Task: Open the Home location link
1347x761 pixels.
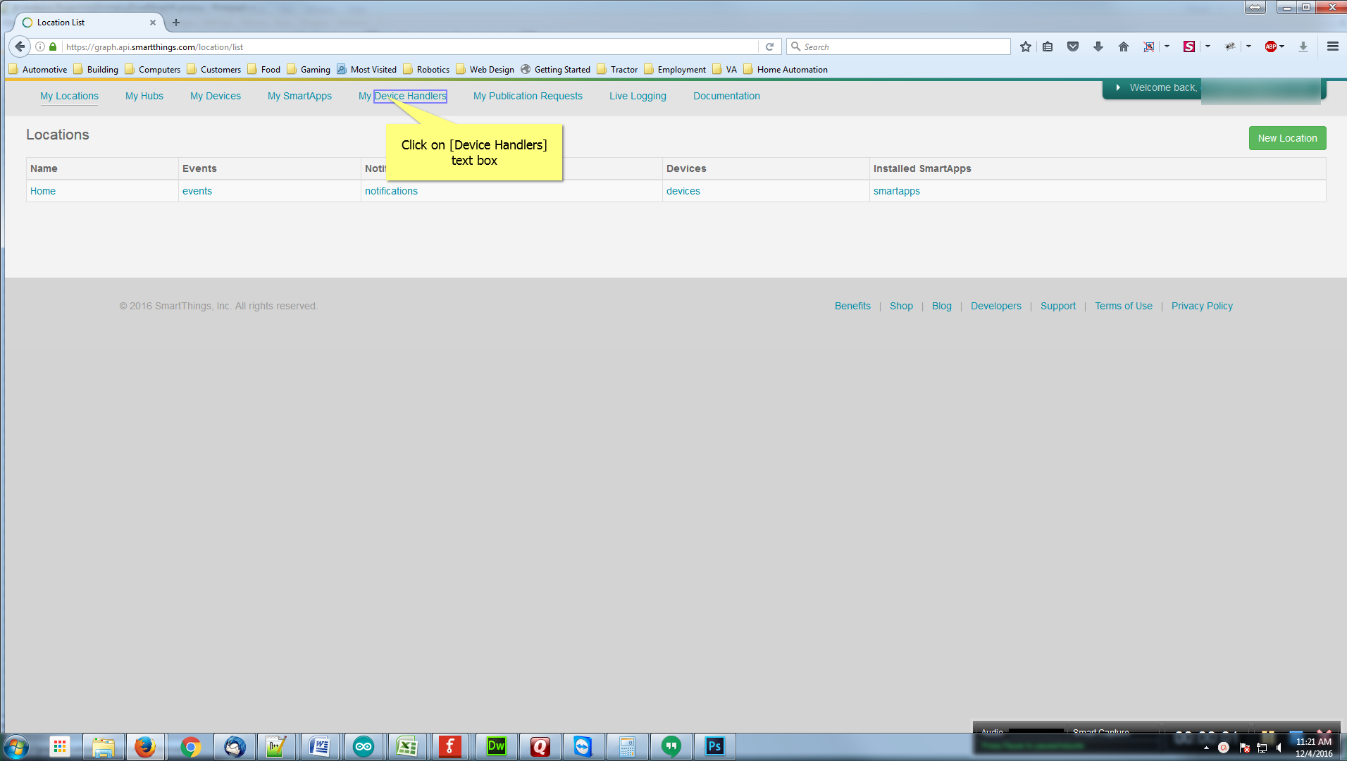Action: pos(43,191)
